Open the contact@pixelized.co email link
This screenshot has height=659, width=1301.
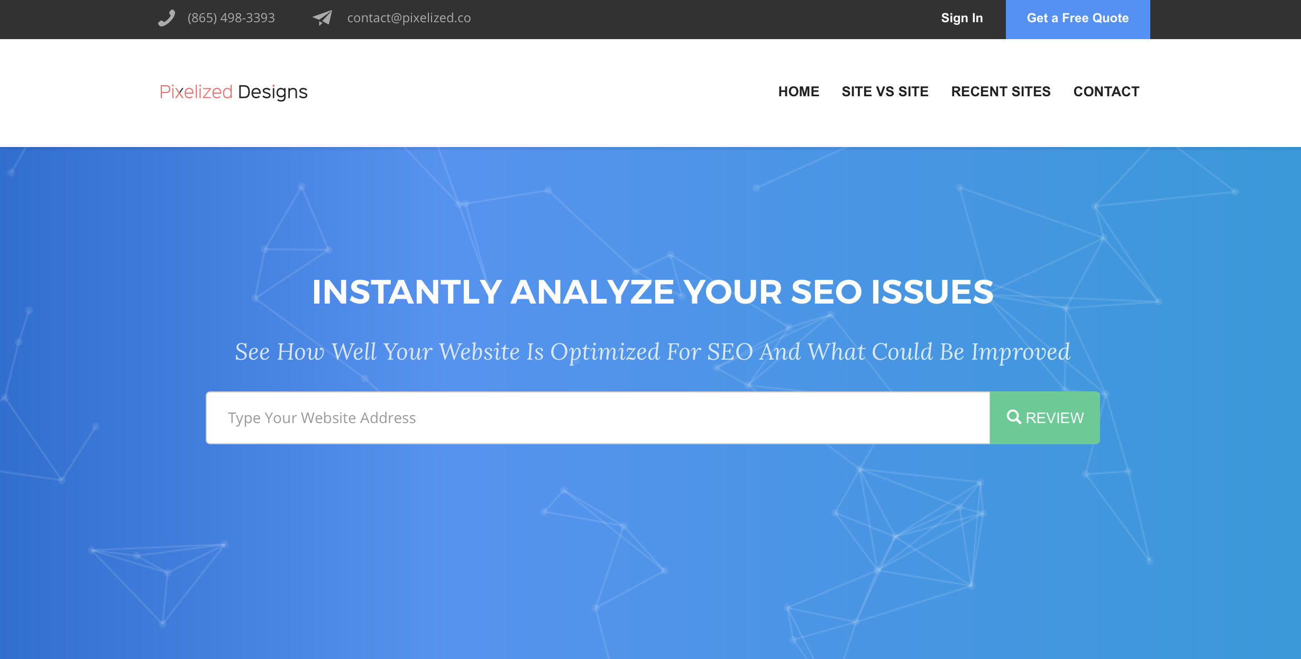(x=409, y=18)
